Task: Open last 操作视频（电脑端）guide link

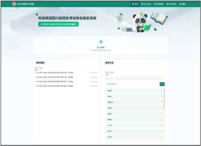Action: (x=55, y=86)
